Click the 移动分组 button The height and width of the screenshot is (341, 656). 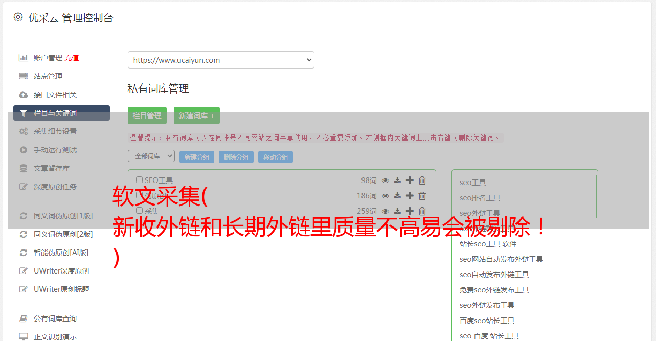pyautogui.click(x=276, y=157)
